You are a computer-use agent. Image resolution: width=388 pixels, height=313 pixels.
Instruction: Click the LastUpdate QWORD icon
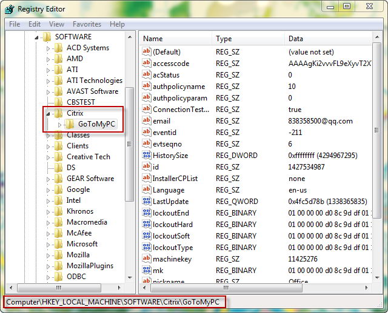(147, 201)
